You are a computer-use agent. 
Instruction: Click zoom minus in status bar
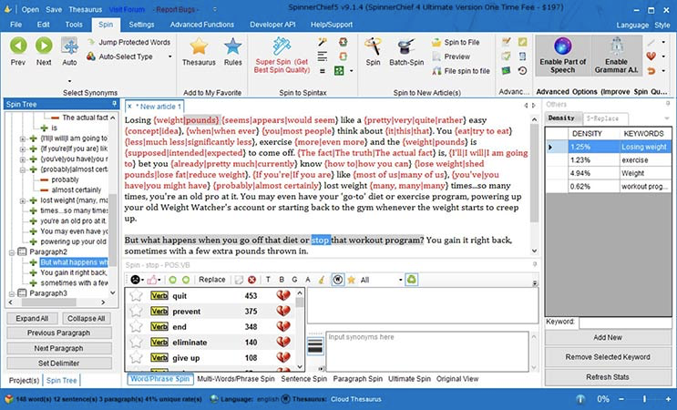(621, 399)
